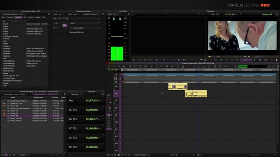Click the timeline timecode field 01:07:48
The width and height of the screenshot is (280, 157).
pyautogui.click(x=113, y=70)
